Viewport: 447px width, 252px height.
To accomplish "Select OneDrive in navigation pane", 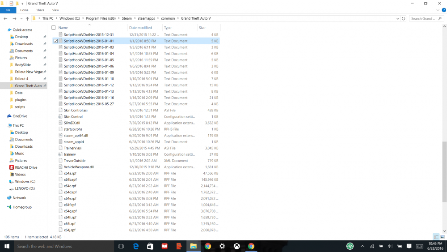I will point(20,116).
